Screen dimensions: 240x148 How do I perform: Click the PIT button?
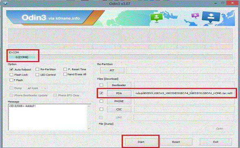coord(112,71)
